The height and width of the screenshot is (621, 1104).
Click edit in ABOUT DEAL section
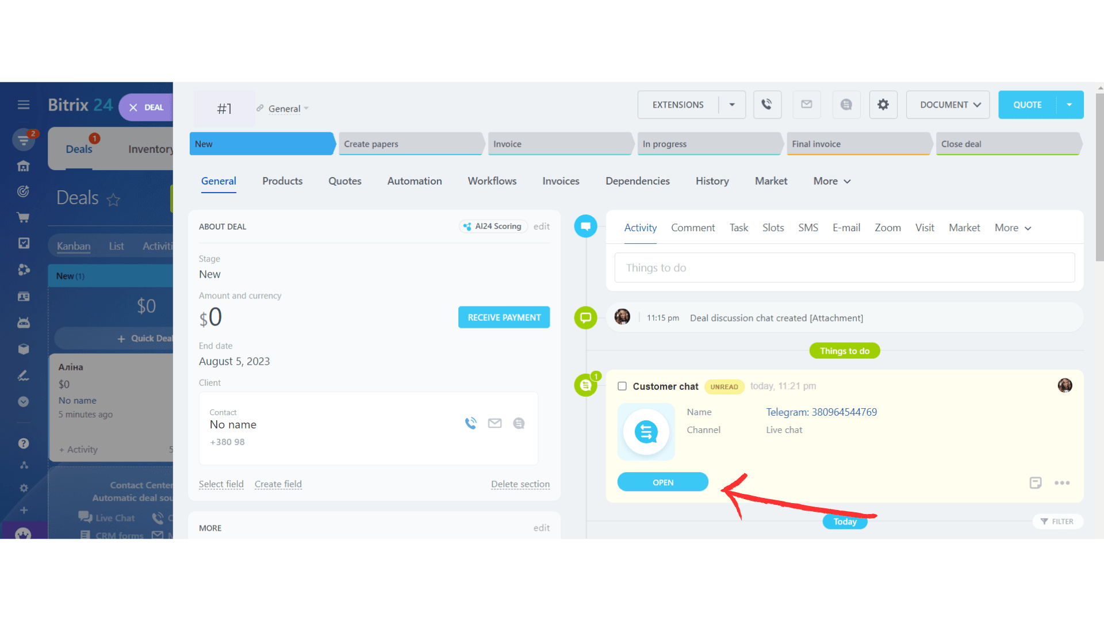pos(541,227)
